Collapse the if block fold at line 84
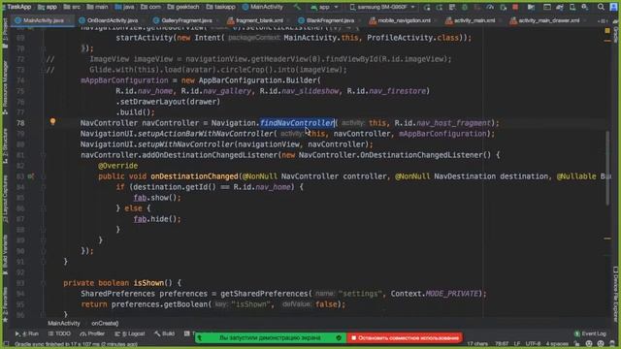This screenshot has width=621, height=349. pos(43,187)
